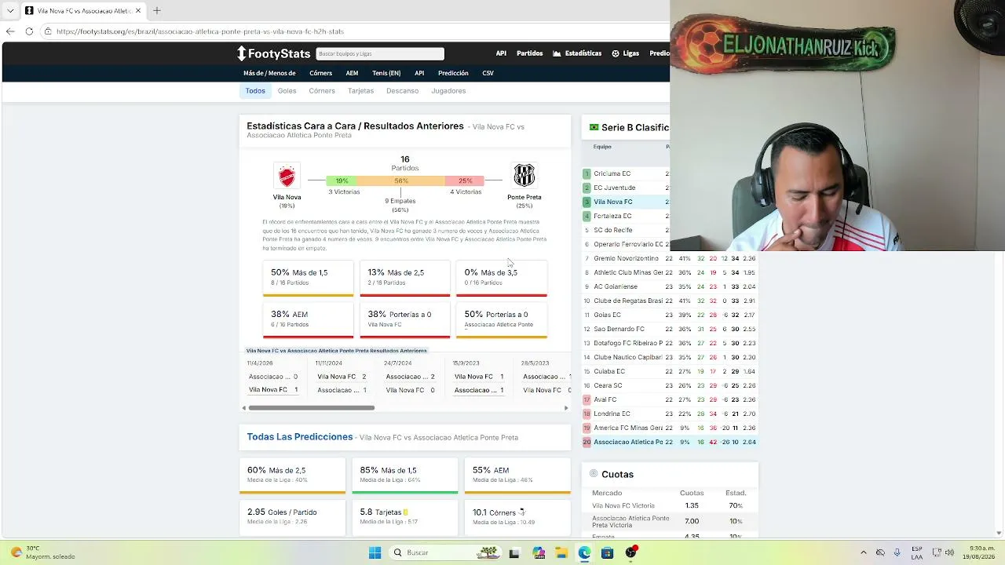Open the Estadísticas menu
The width and height of the screenshot is (1005, 565).
click(577, 53)
